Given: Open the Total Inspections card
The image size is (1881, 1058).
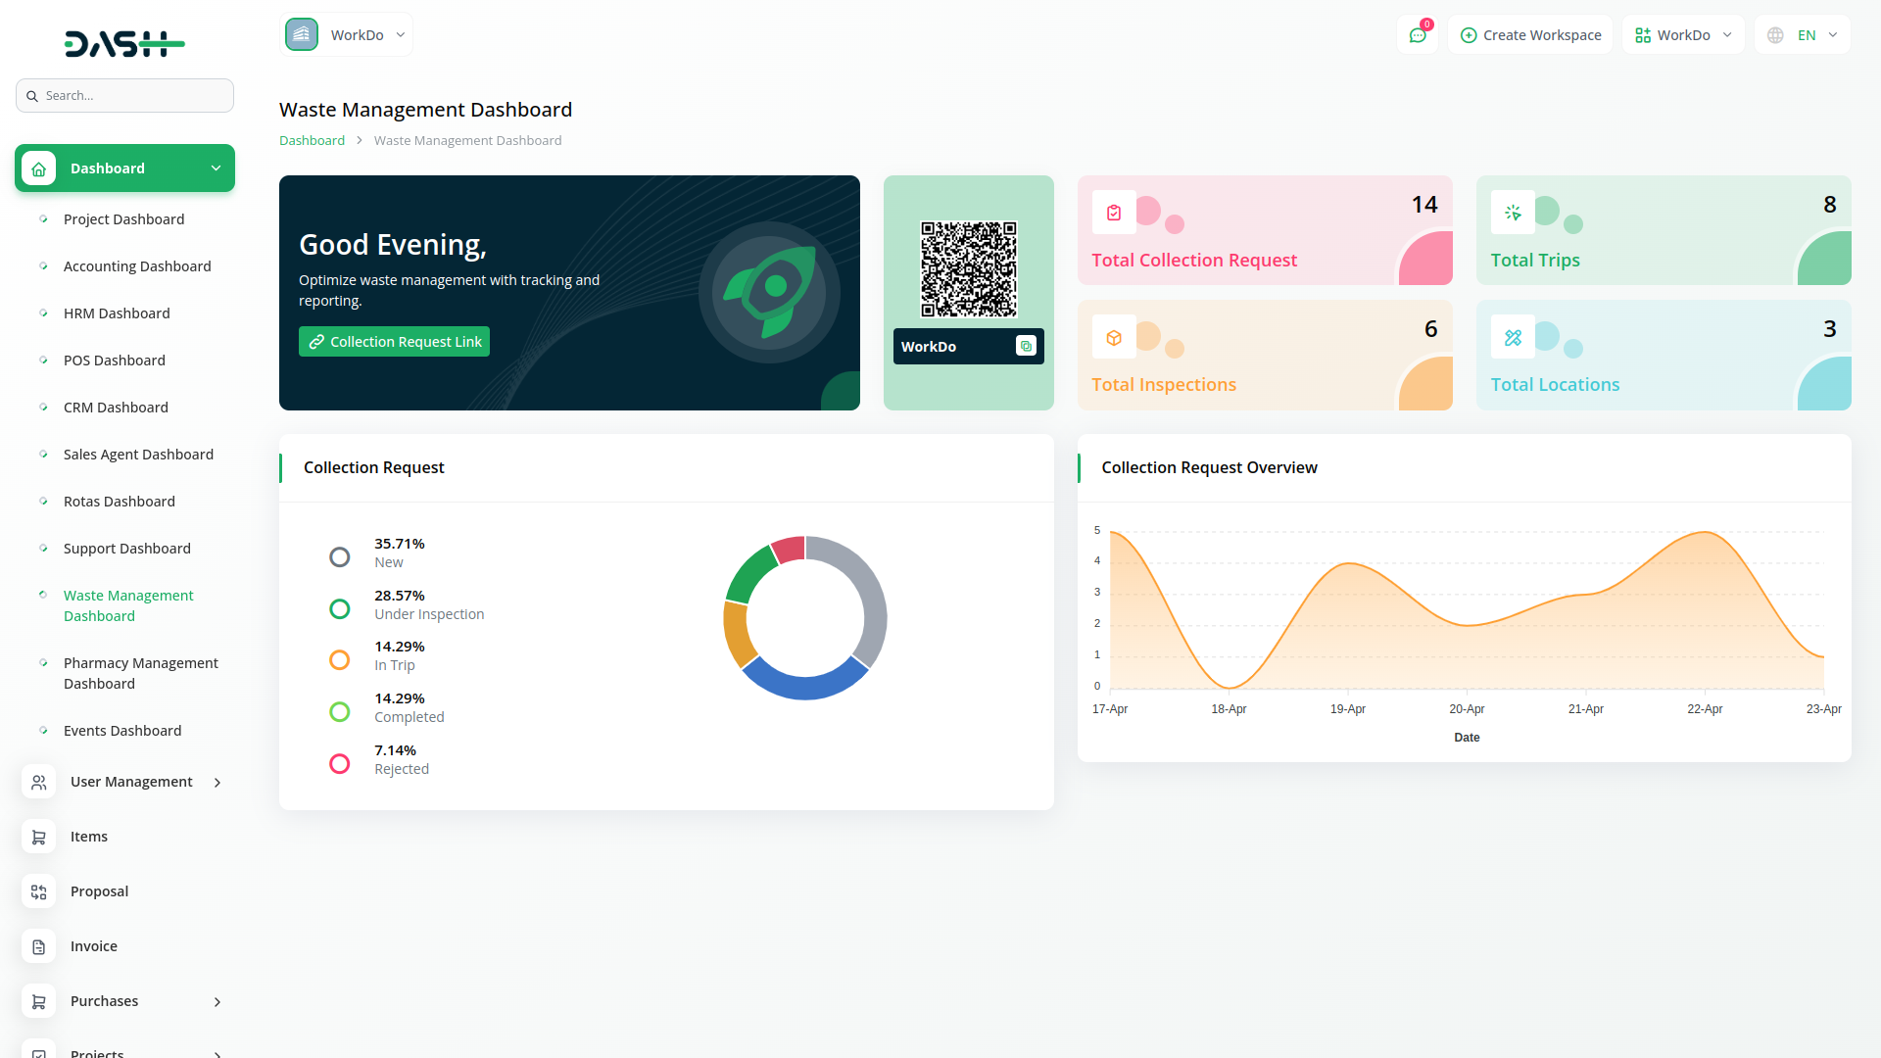Looking at the screenshot, I should [x=1265, y=355].
